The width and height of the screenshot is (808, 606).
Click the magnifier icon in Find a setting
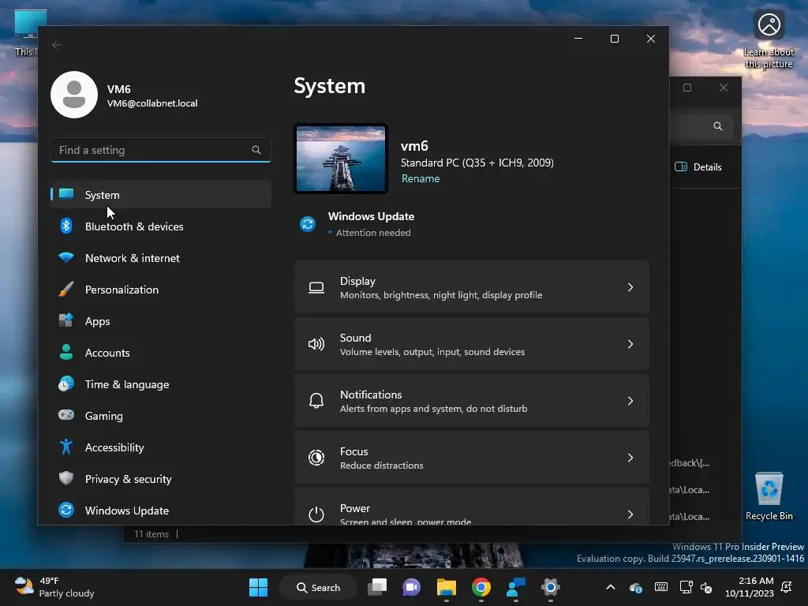[x=256, y=150]
